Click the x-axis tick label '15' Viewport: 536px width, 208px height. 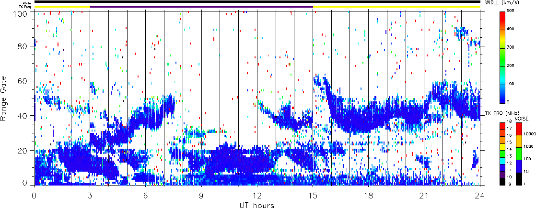(313, 196)
